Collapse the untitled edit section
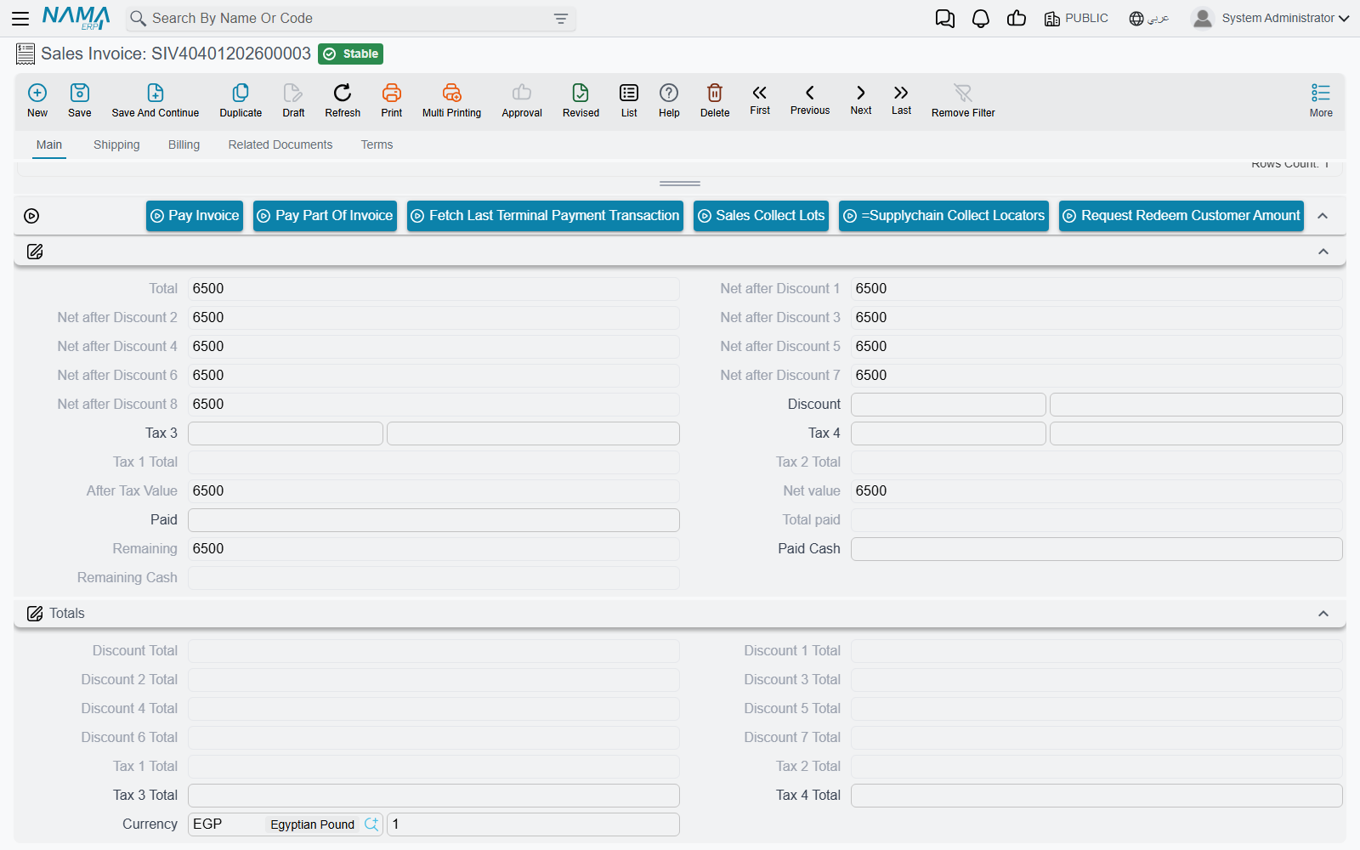Viewport: 1360px width, 850px height. coord(1323,252)
